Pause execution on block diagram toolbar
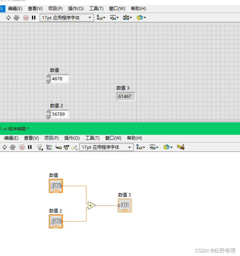Viewport: 240px width, 256px height. click(x=30, y=147)
